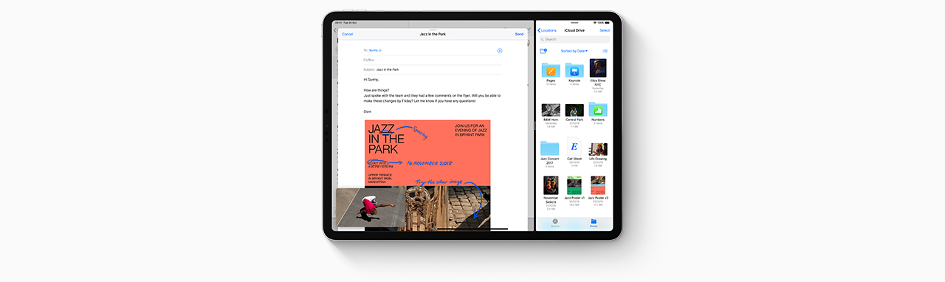
Task: Select the Central Park photo thumbnail
Action: [574, 110]
